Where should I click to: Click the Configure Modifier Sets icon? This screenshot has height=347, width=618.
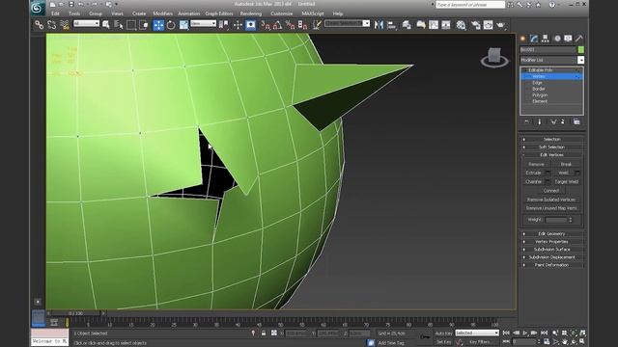(x=576, y=122)
